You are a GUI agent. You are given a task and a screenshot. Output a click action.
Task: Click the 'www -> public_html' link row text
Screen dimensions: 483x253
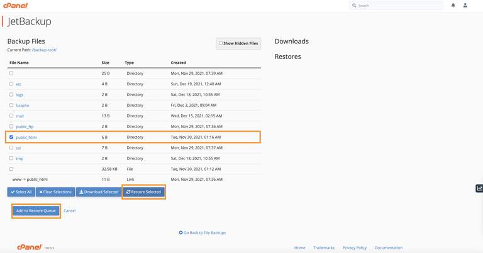[30, 179]
